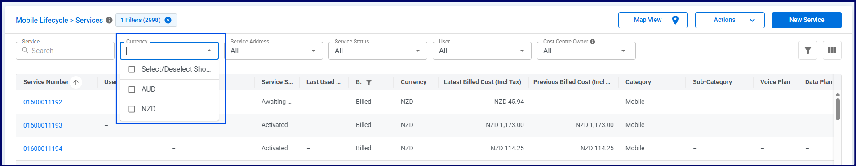Viewport: 856px width, 166px height.
Task: Click the New Service button
Action: tap(807, 20)
